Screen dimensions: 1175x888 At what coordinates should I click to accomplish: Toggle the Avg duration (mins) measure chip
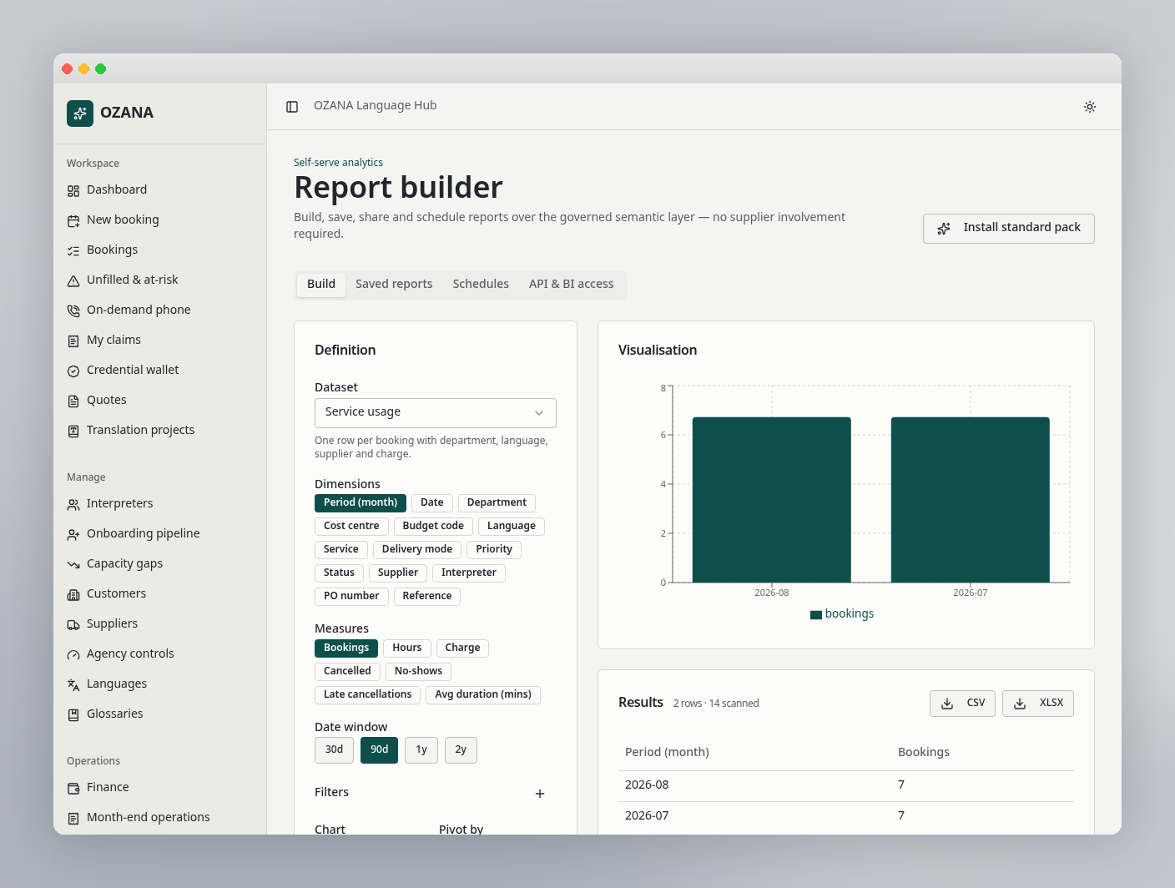pyautogui.click(x=483, y=694)
